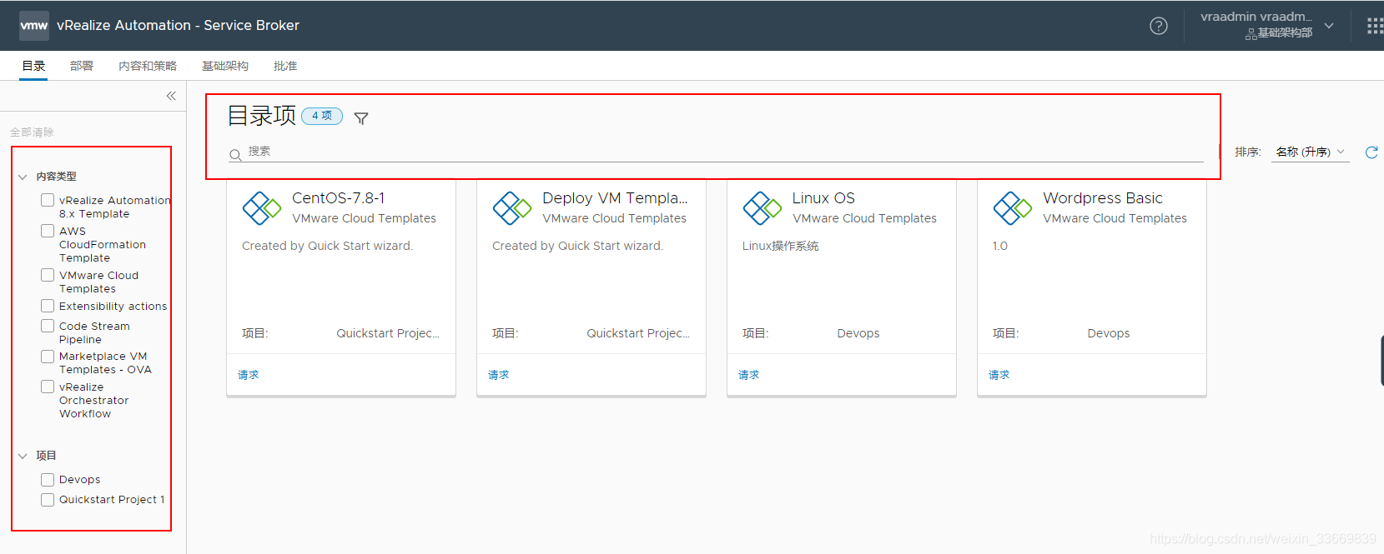Click the vmw logo icon
The height and width of the screenshot is (554, 1384).
pyautogui.click(x=34, y=26)
